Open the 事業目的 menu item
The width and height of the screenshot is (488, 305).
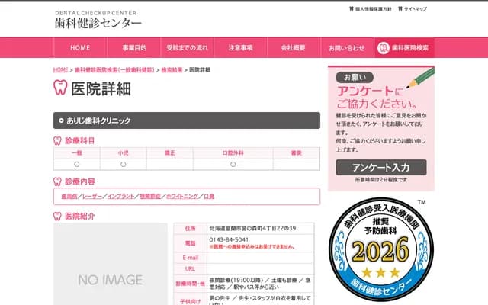(x=134, y=48)
